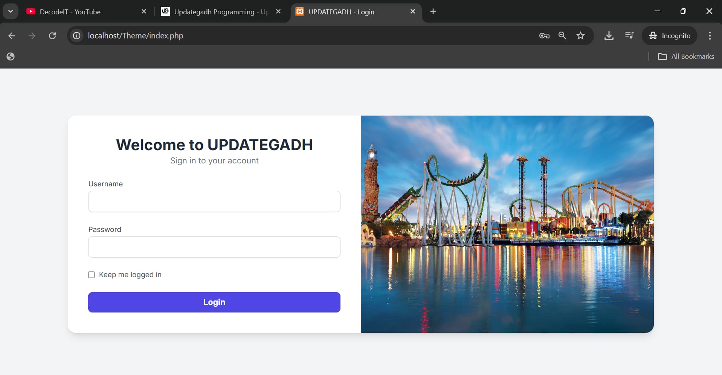
Task: Bookmark this page with the star
Action: (580, 36)
